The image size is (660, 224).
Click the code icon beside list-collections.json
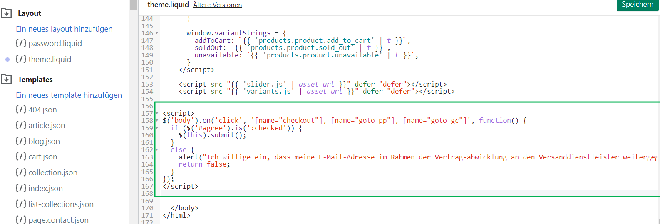point(21,204)
